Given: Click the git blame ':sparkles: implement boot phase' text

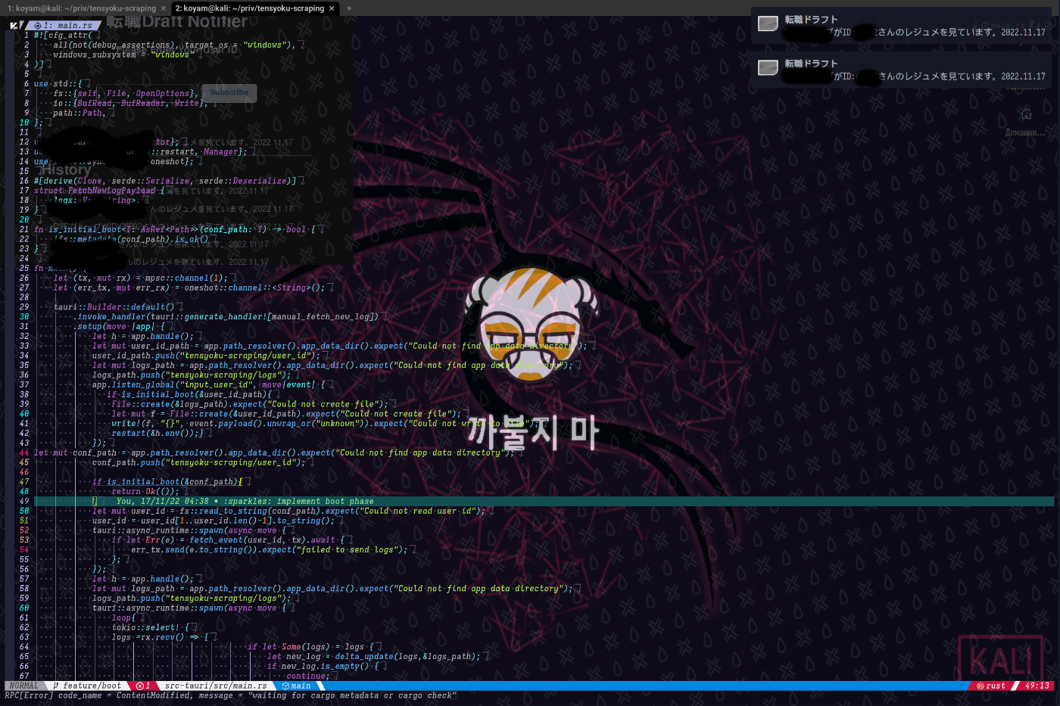Looking at the screenshot, I should click(x=298, y=501).
